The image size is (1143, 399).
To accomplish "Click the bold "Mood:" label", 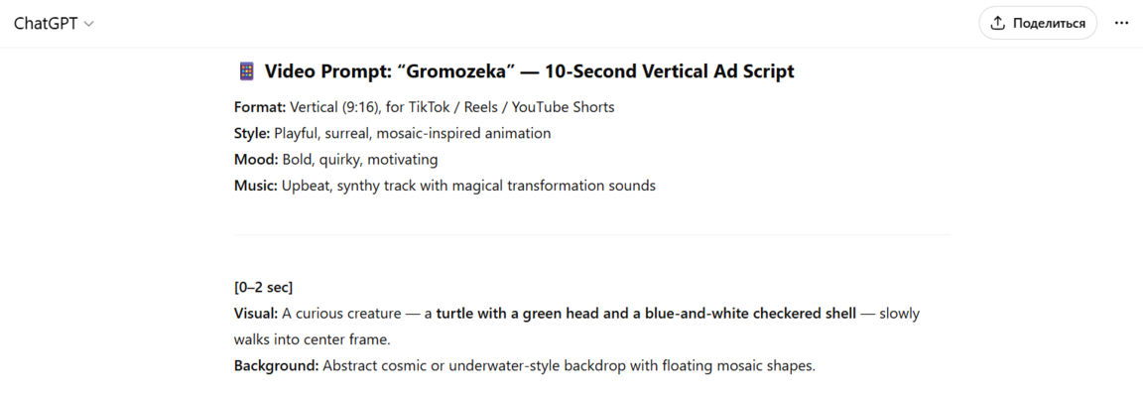I will tap(255, 159).
